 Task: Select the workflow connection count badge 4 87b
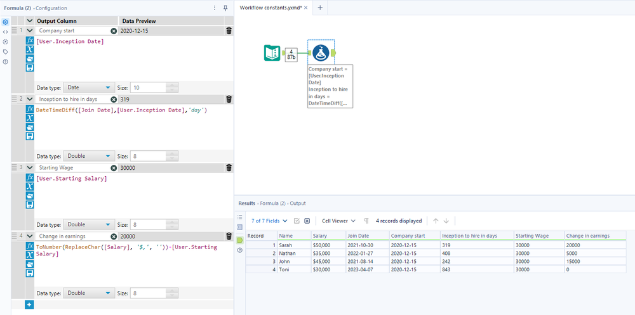(291, 55)
